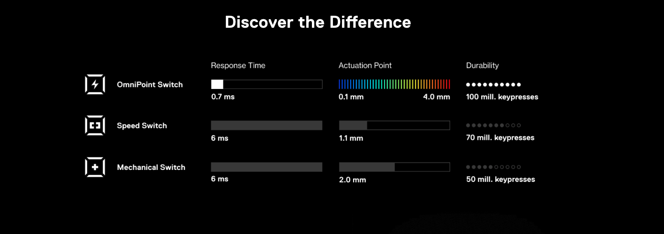This screenshot has width=664, height=234.
Task: Click the 4.0 mm actuation label
Action: point(437,97)
